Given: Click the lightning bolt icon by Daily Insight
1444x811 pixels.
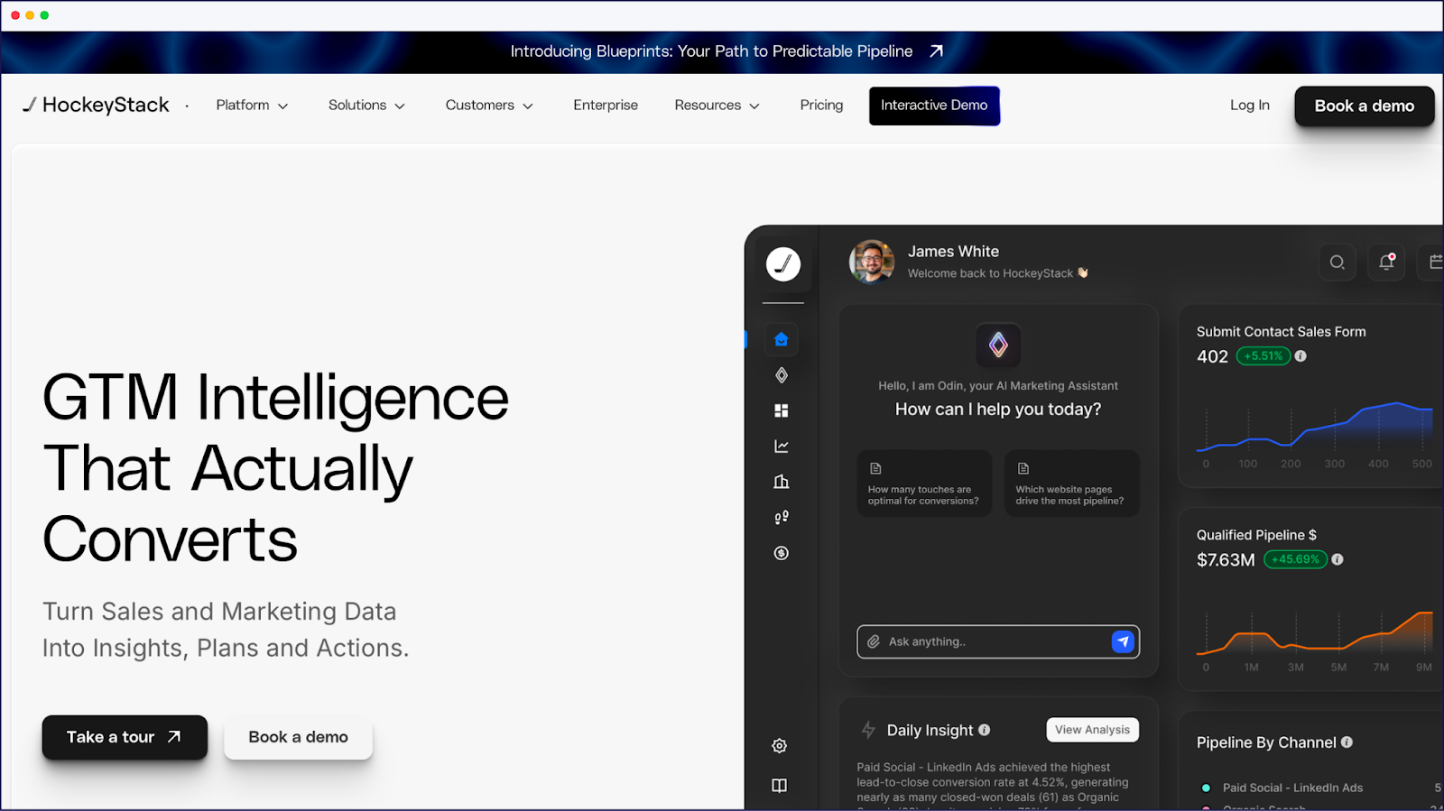Looking at the screenshot, I should point(868,730).
